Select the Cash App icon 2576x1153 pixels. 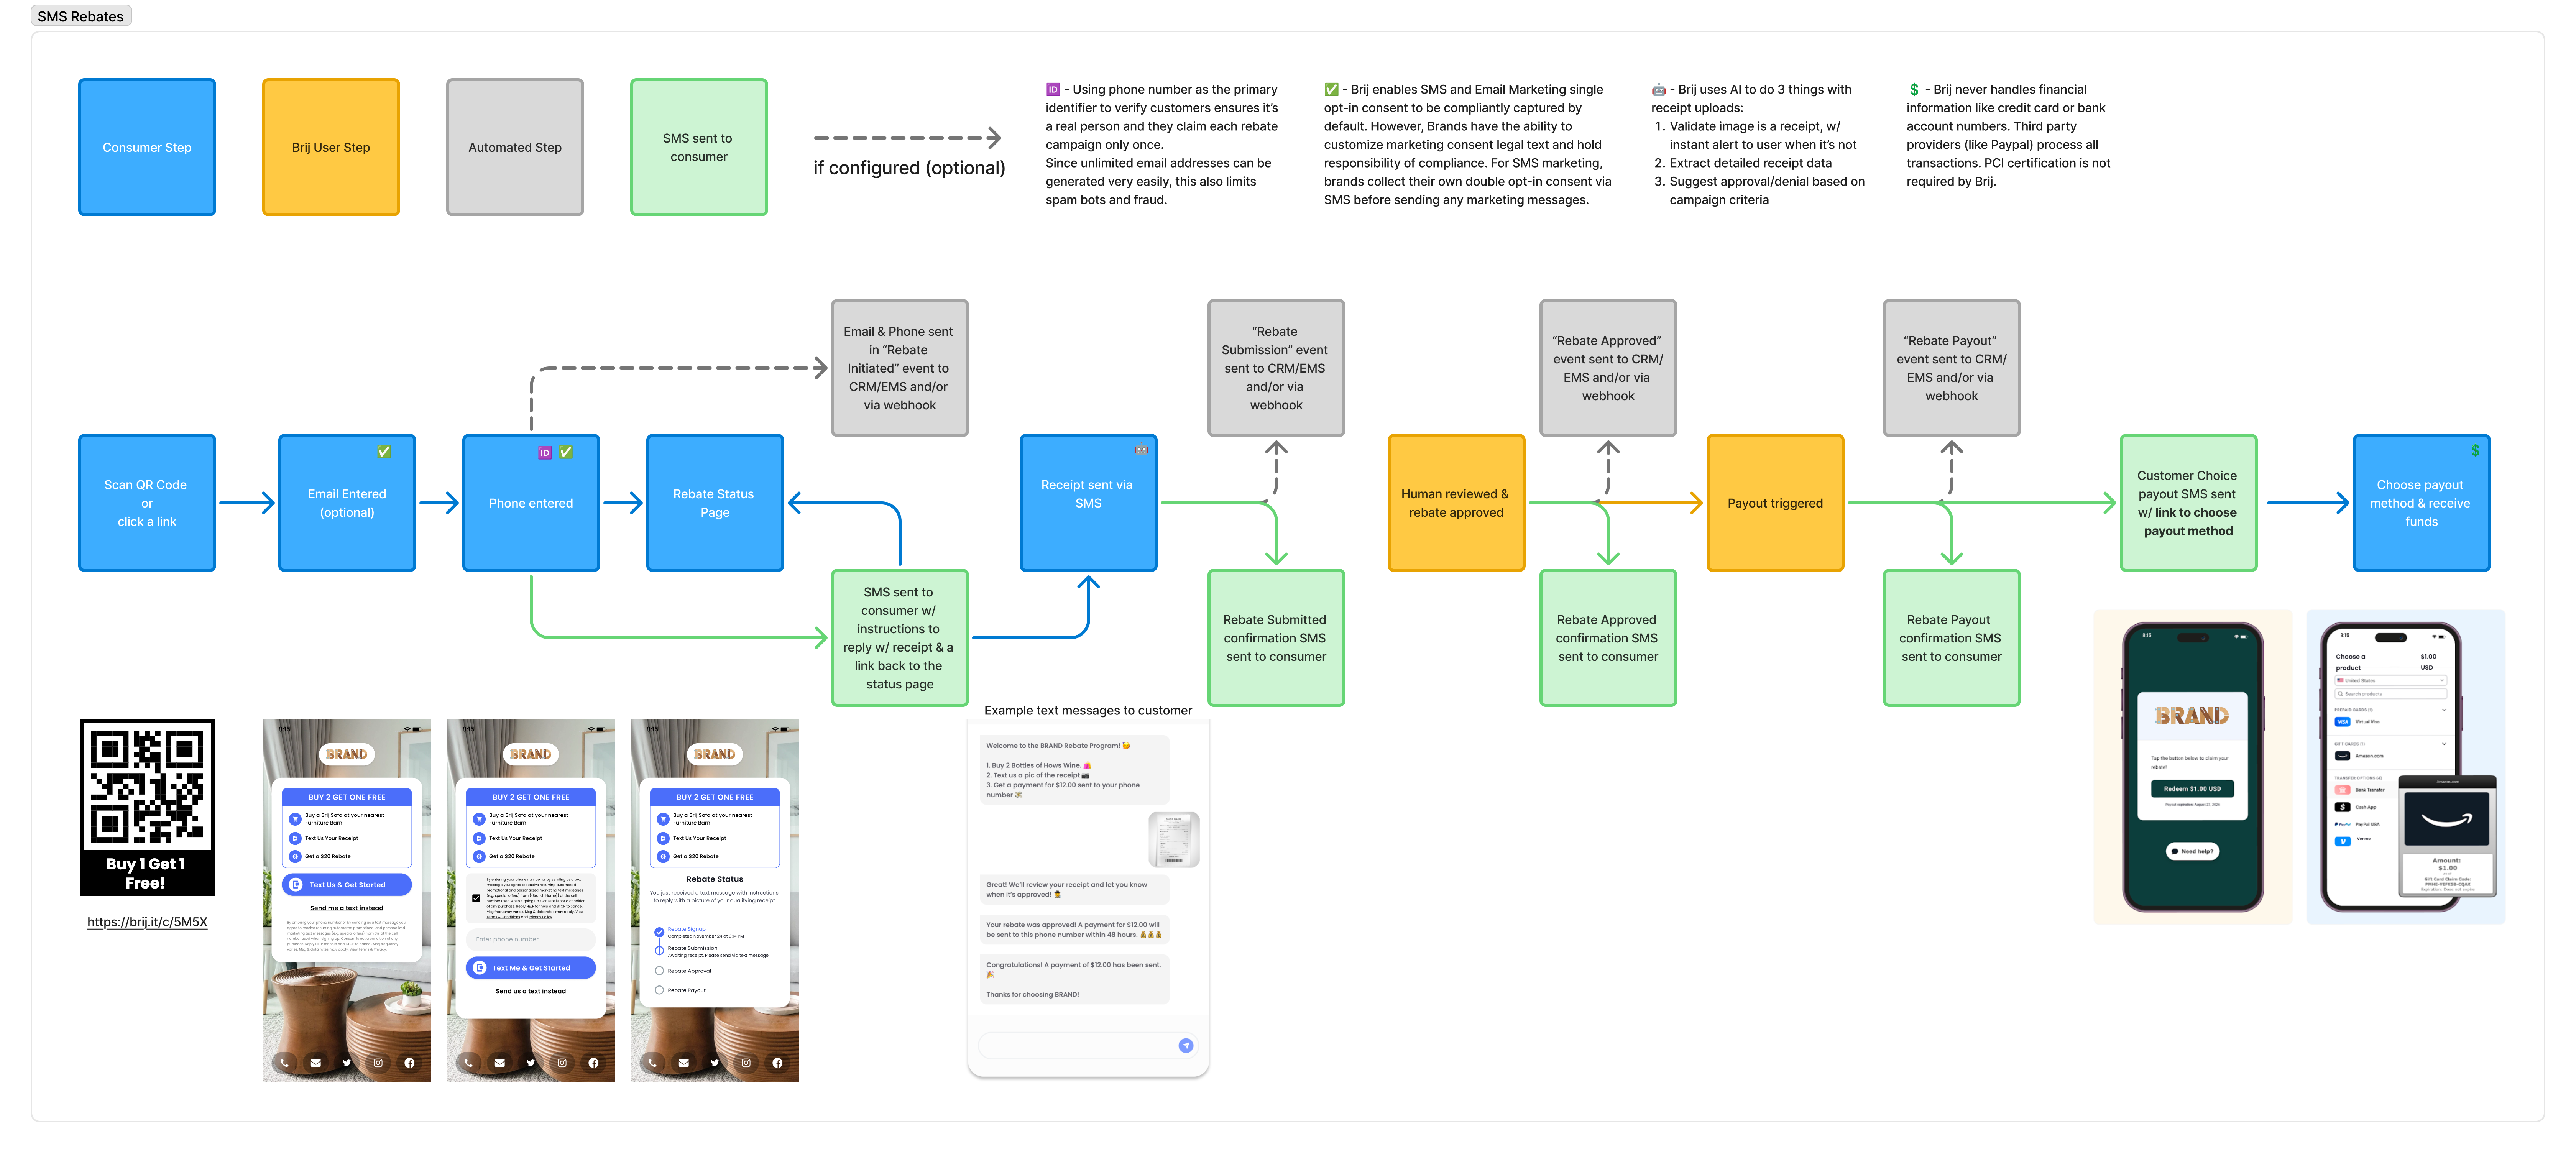click(x=2343, y=807)
